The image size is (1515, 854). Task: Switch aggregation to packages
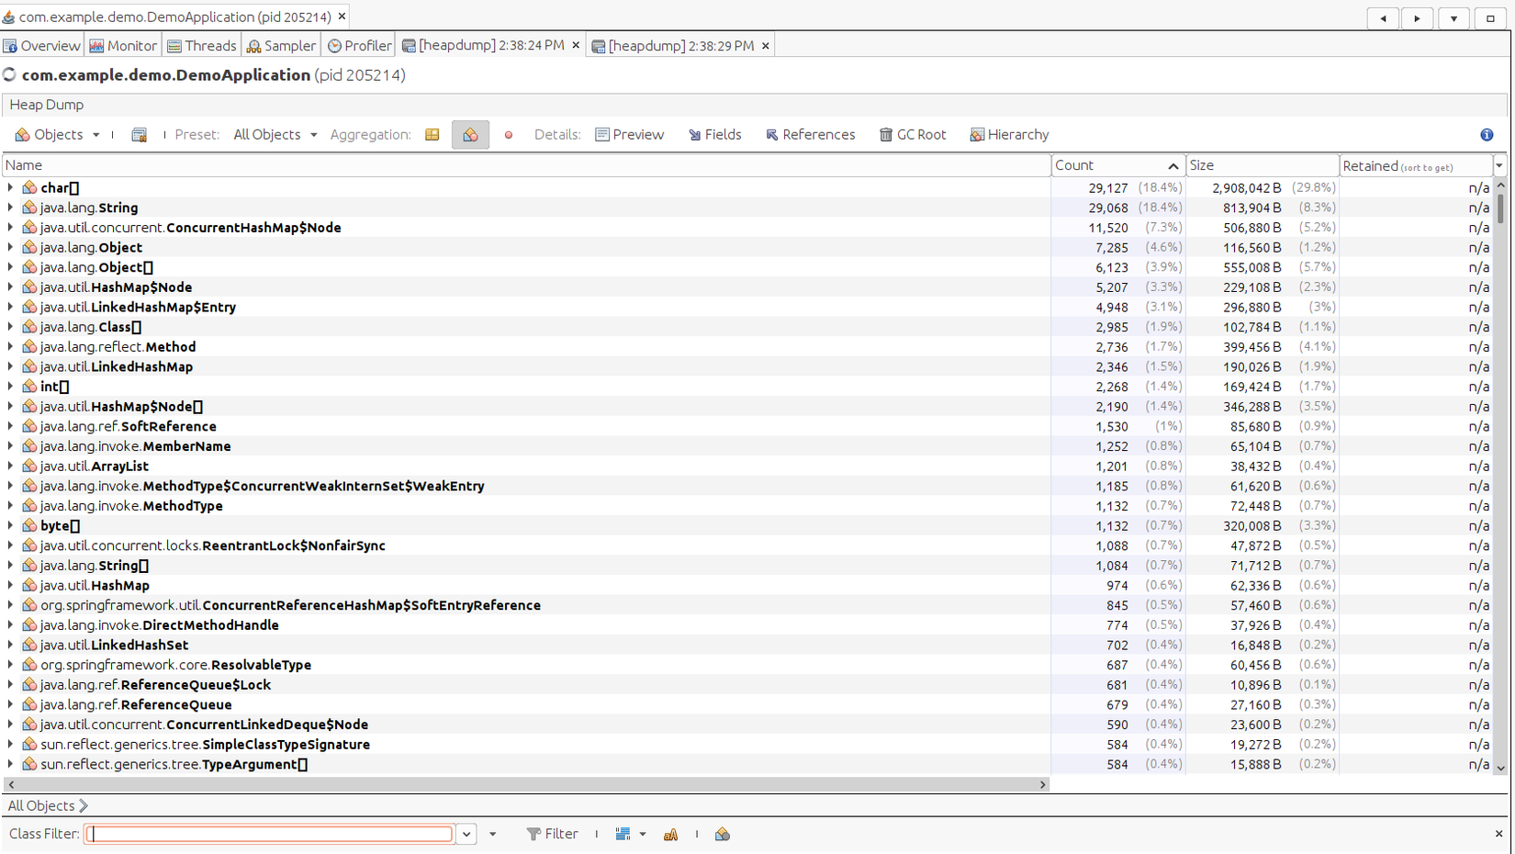(x=432, y=135)
